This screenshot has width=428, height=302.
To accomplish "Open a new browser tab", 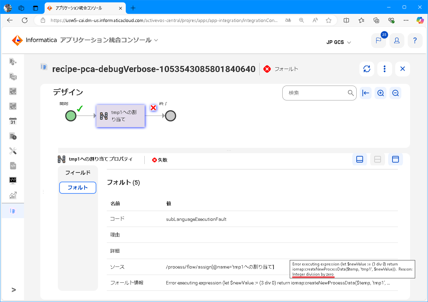I will [133, 8].
